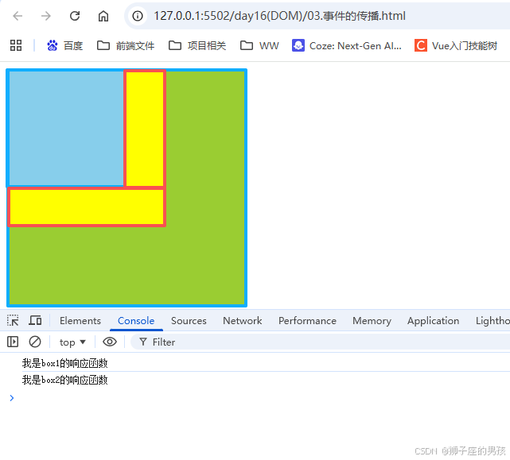The image size is (510, 460).
Task: Toggle the device toolbar icon
Action: coord(35,321)
